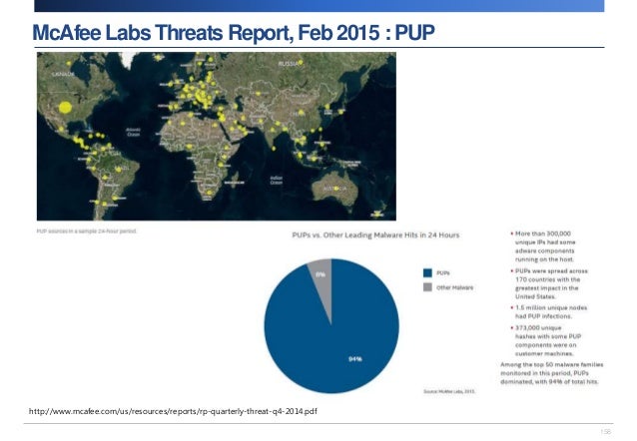Image resolution: width=637 pixels, height=441 pixels.
Task: Click the '373,000 unique hashes' bullet
Action: point(546,340)
